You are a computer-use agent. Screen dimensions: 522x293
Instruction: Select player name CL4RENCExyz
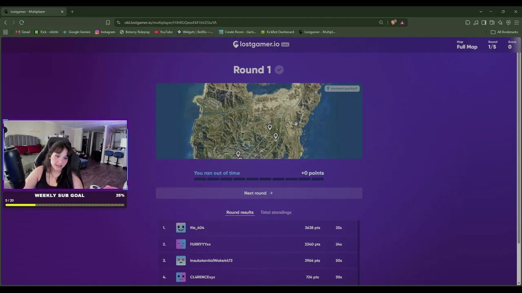click(x=202, y=277)
